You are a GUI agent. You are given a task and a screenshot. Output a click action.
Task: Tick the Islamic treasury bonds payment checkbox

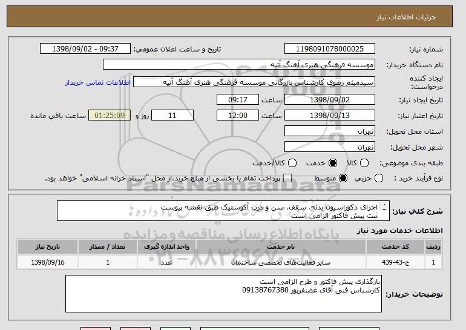click(287, 178)
